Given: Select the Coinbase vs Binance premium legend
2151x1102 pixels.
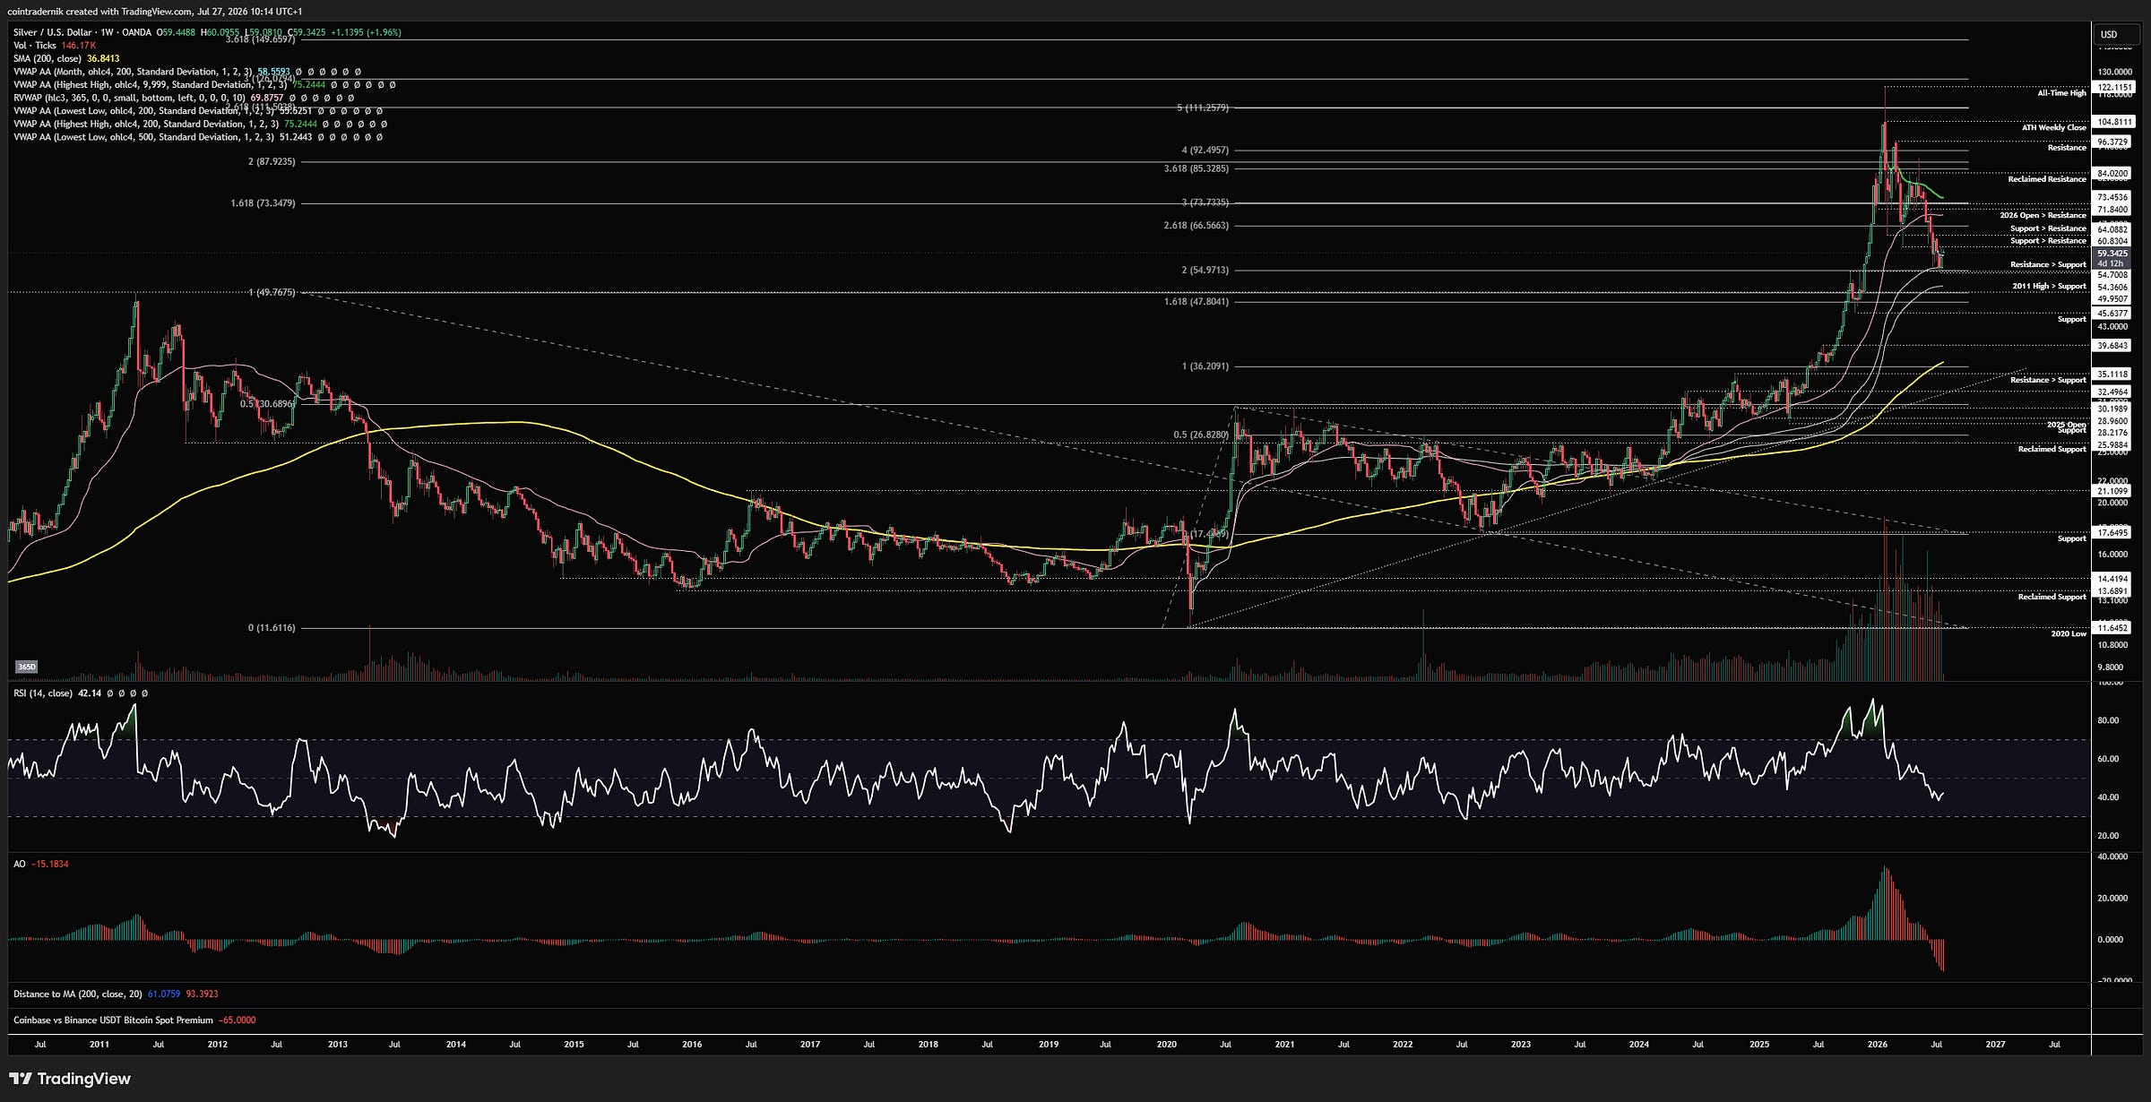Looking at the screenshot, I should pyautogui.click(x=134, y=1020).
